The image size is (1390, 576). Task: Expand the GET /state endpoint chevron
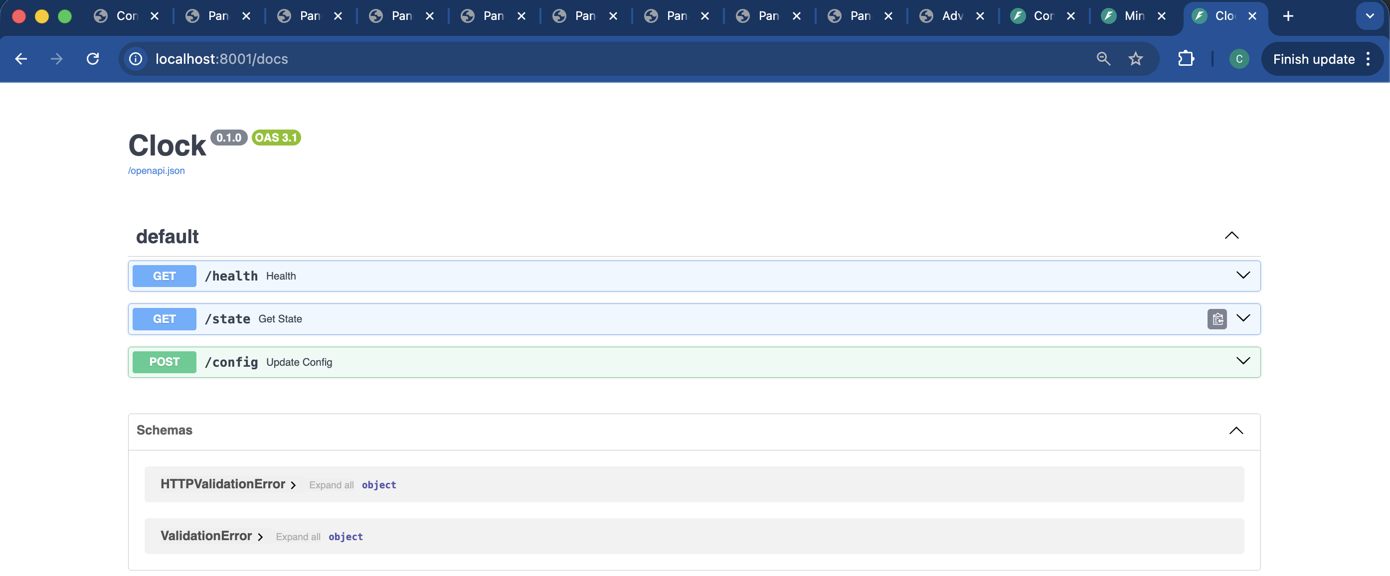point(1243,318)
